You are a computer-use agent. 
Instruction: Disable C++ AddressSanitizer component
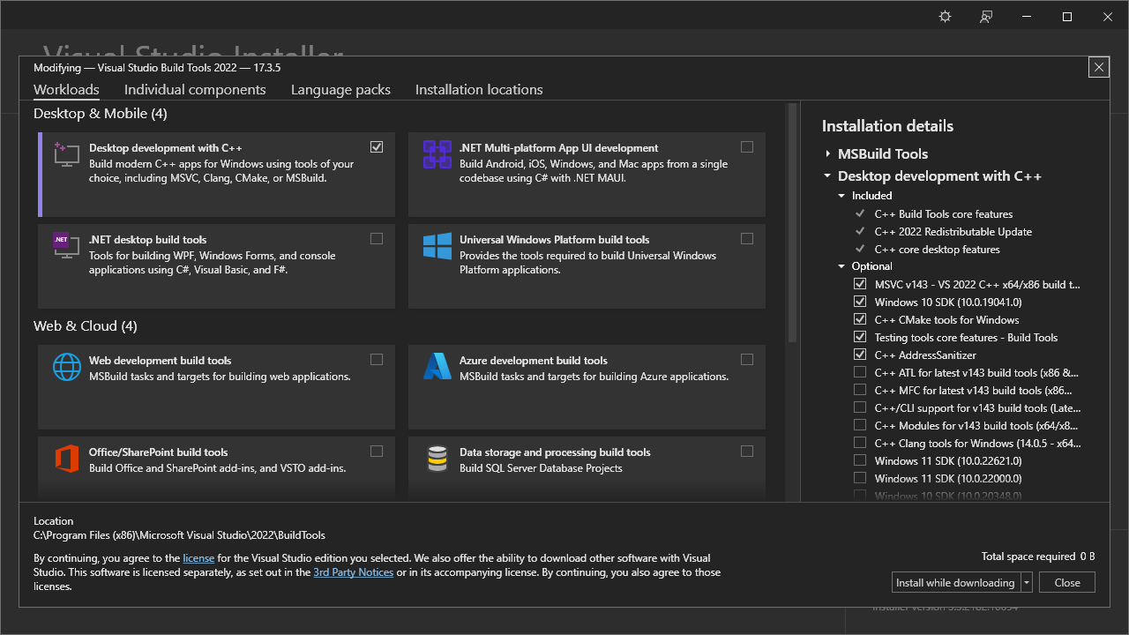tap(860, 355)
